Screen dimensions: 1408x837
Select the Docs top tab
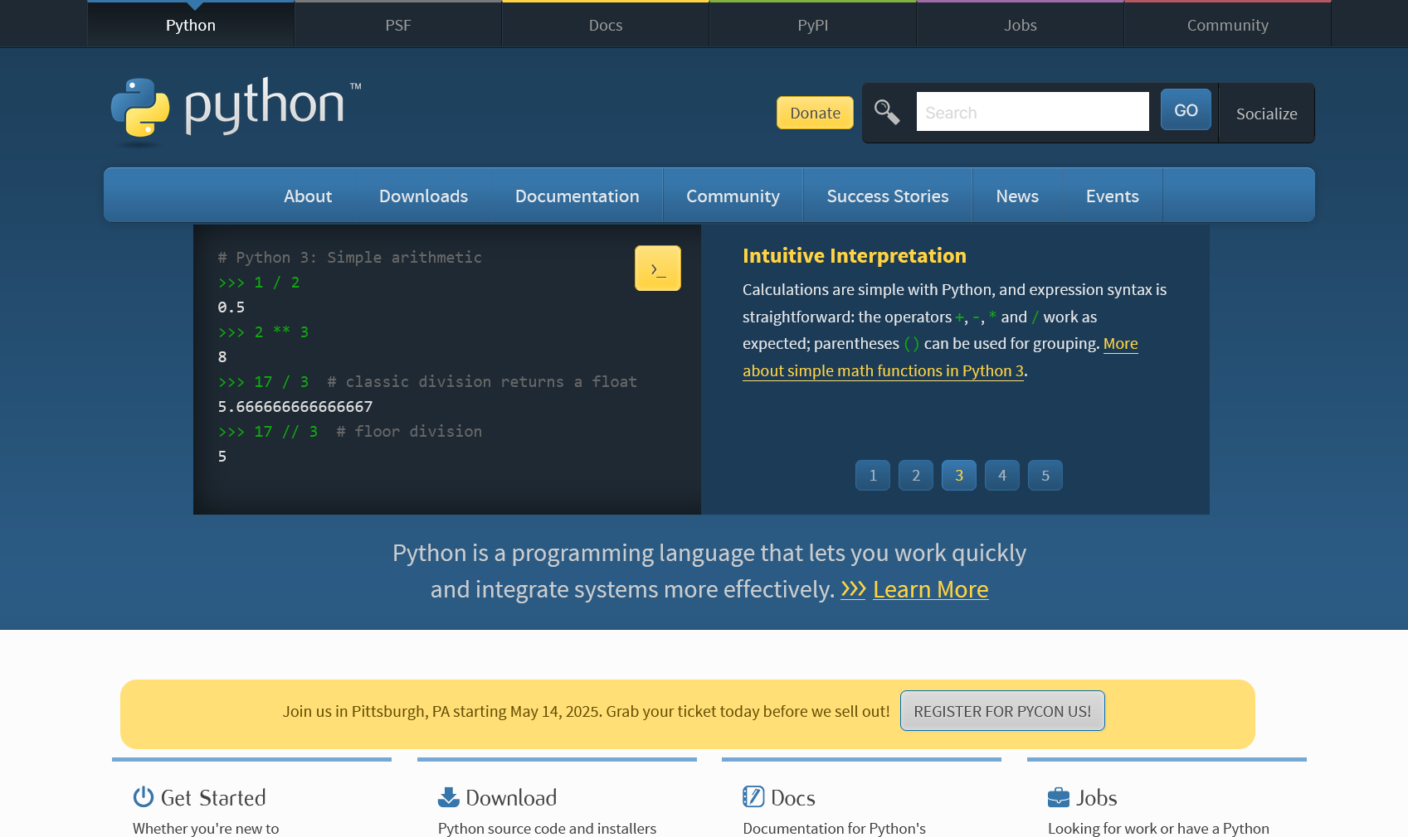coord(606,25)
